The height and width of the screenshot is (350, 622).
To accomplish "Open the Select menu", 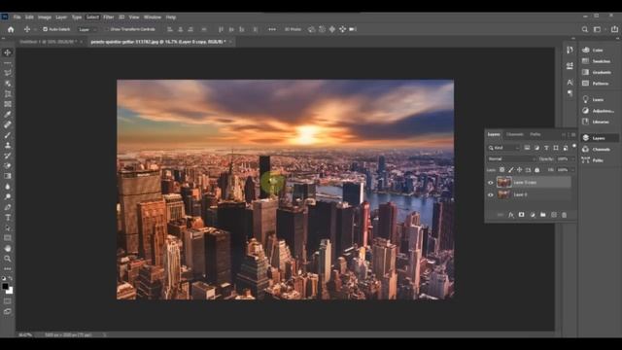I will [x=92, y=17].
